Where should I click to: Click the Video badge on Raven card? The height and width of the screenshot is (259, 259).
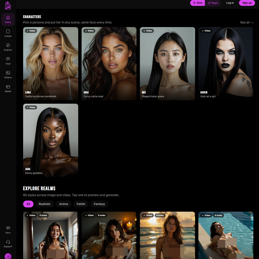[x=206, y=31]
